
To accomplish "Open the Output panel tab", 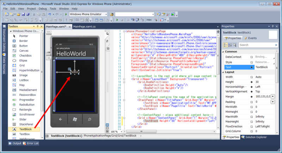I will (x=15, y=143).
